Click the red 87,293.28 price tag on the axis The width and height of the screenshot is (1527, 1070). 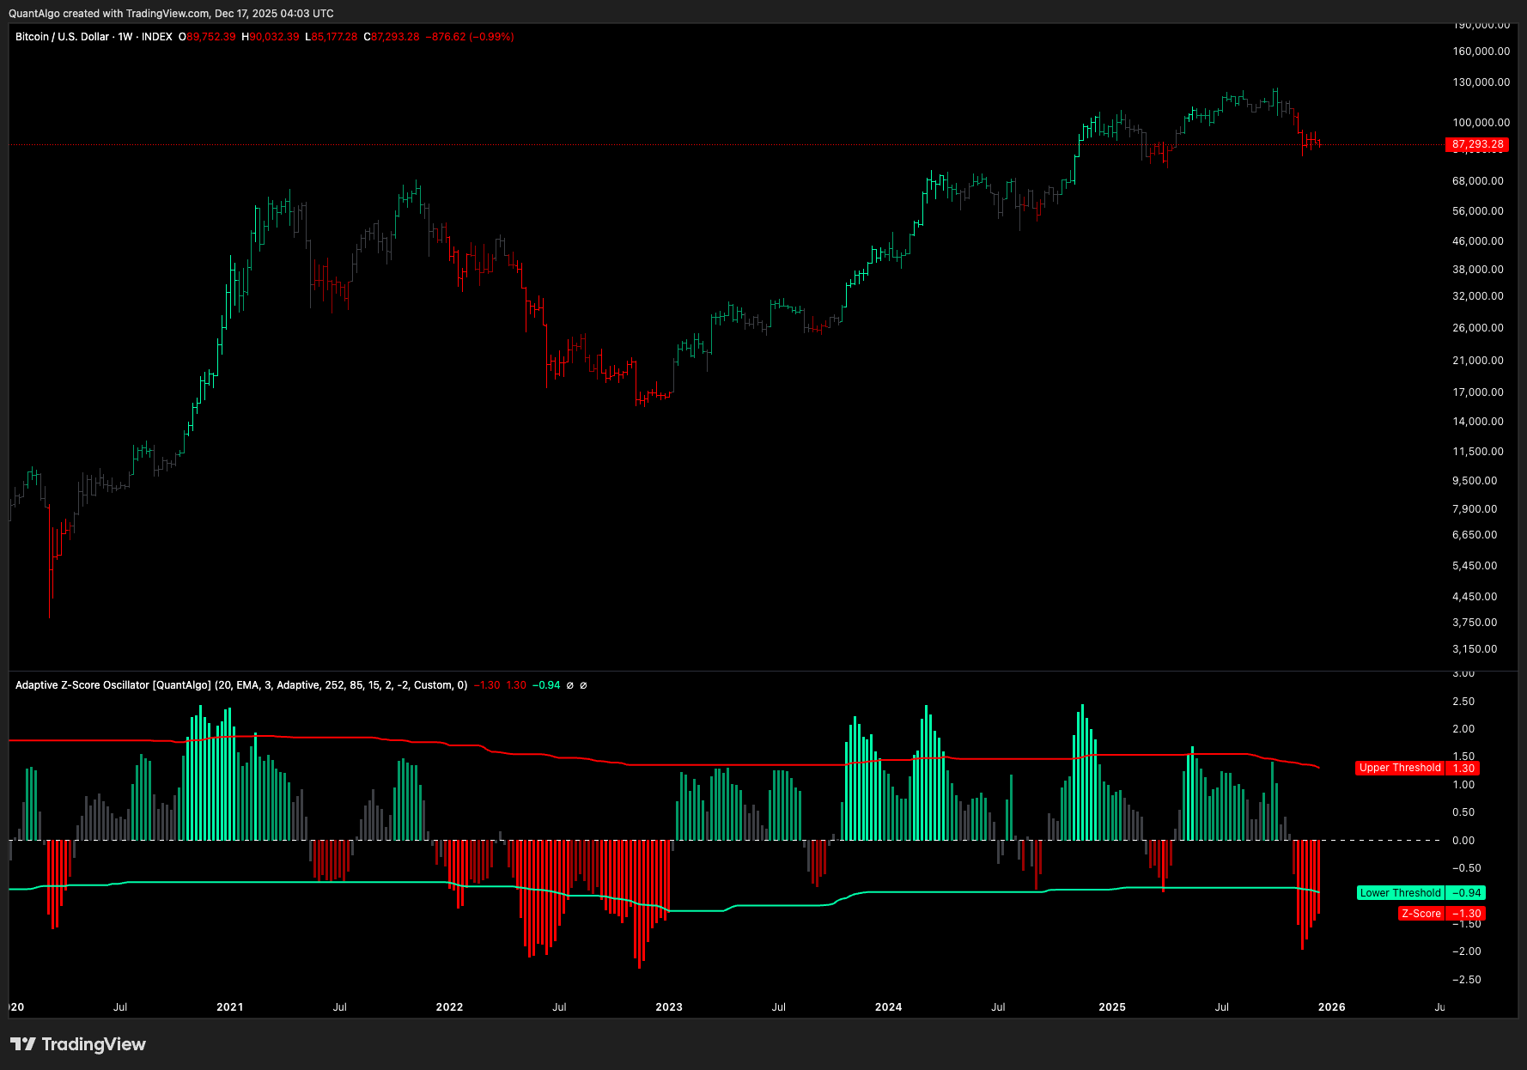tap(1477, 144)
